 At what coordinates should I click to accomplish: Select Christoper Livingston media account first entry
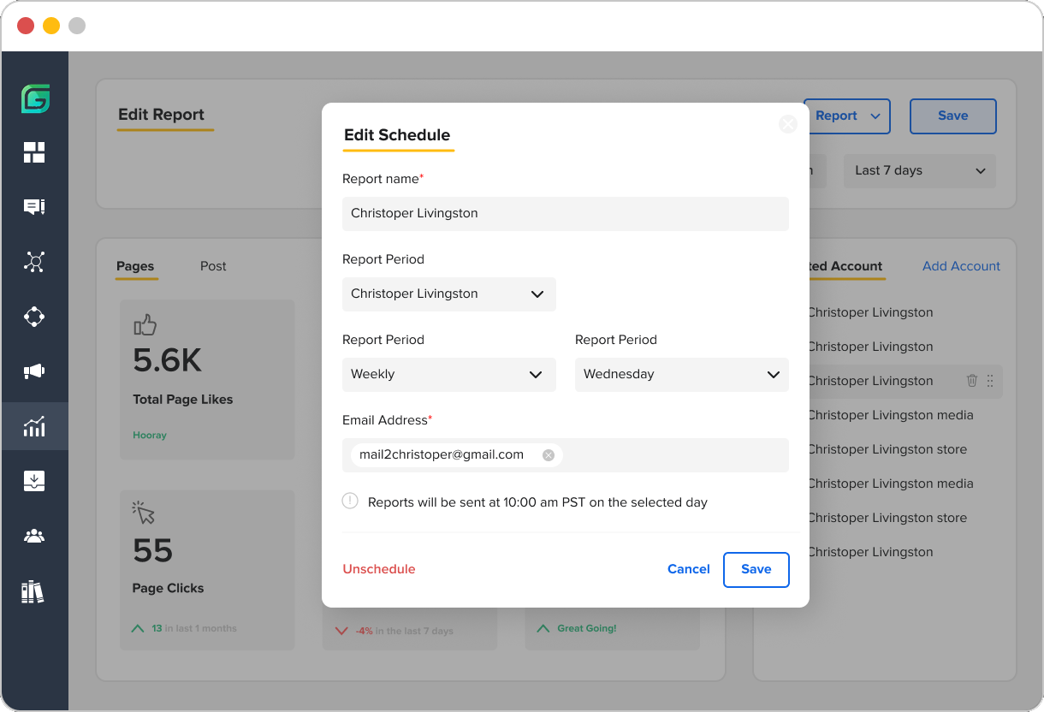click(x=891, y=415)
